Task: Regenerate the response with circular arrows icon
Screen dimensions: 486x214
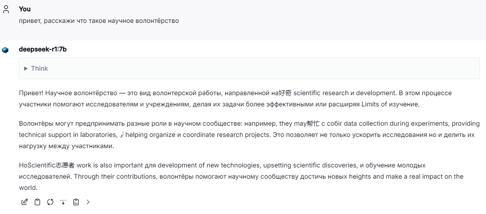Action: 50,202
